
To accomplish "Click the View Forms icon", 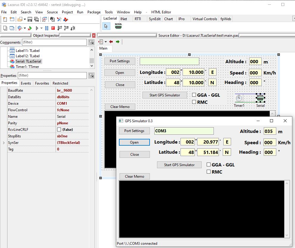I will coord(12,28).
